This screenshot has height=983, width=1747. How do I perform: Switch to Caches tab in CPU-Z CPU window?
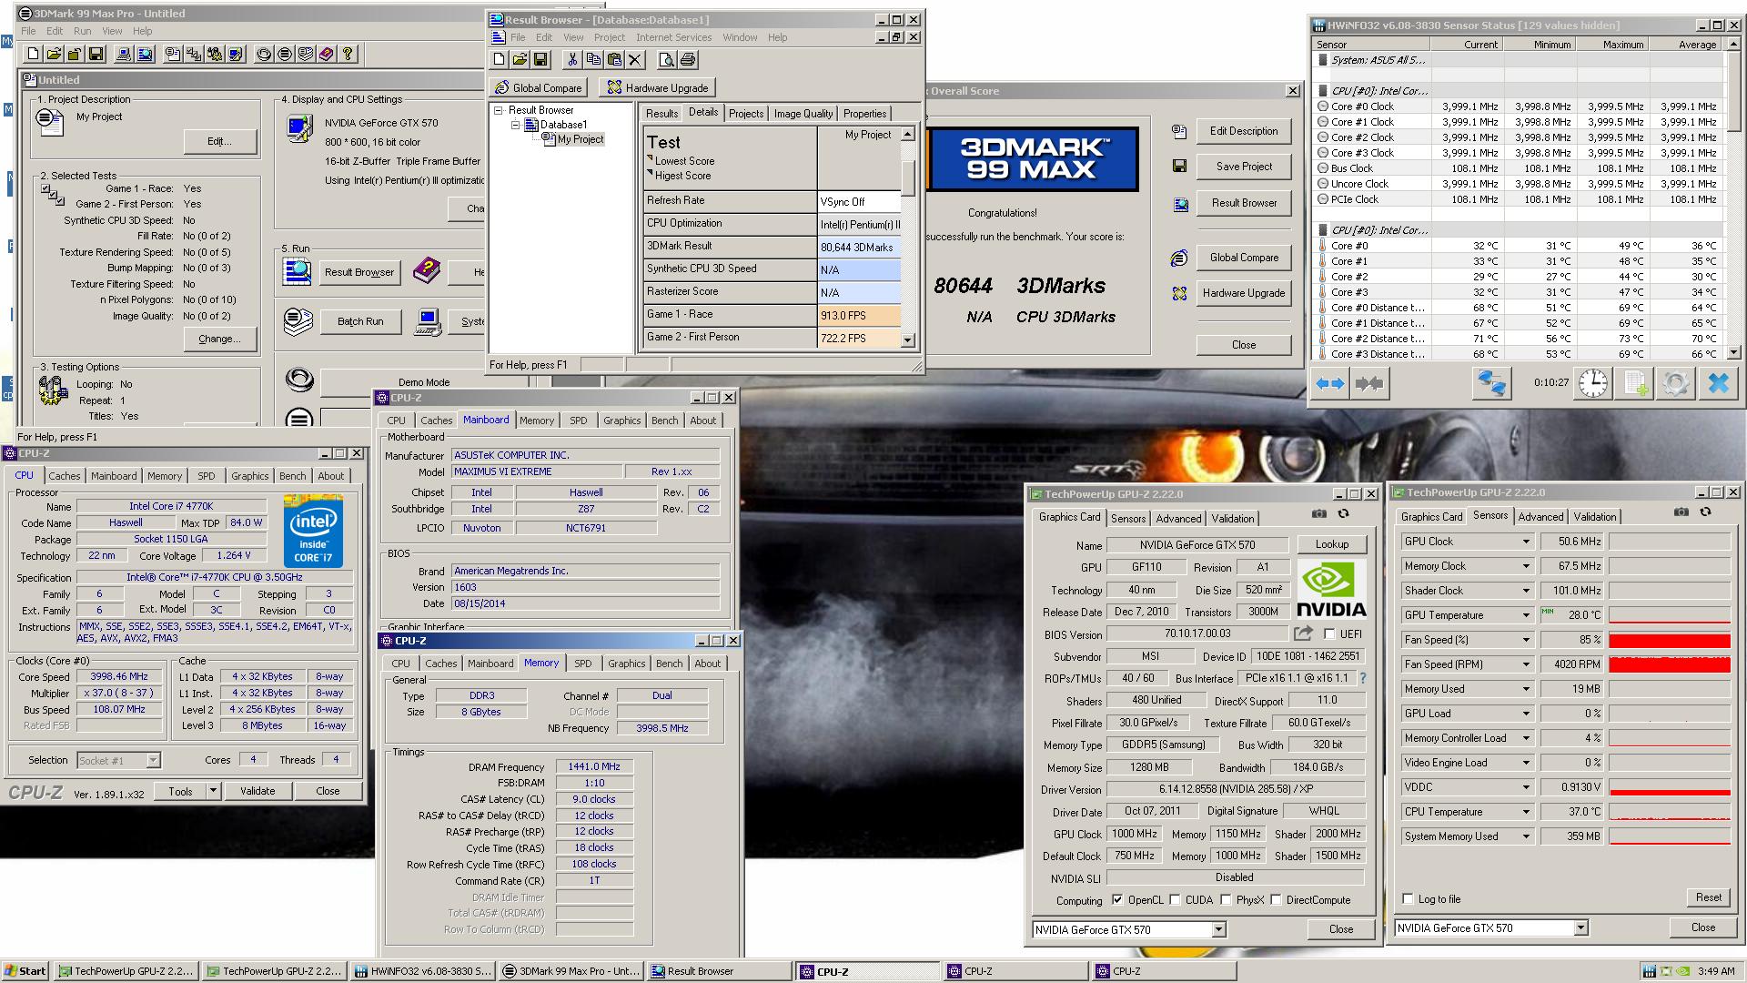64,476
